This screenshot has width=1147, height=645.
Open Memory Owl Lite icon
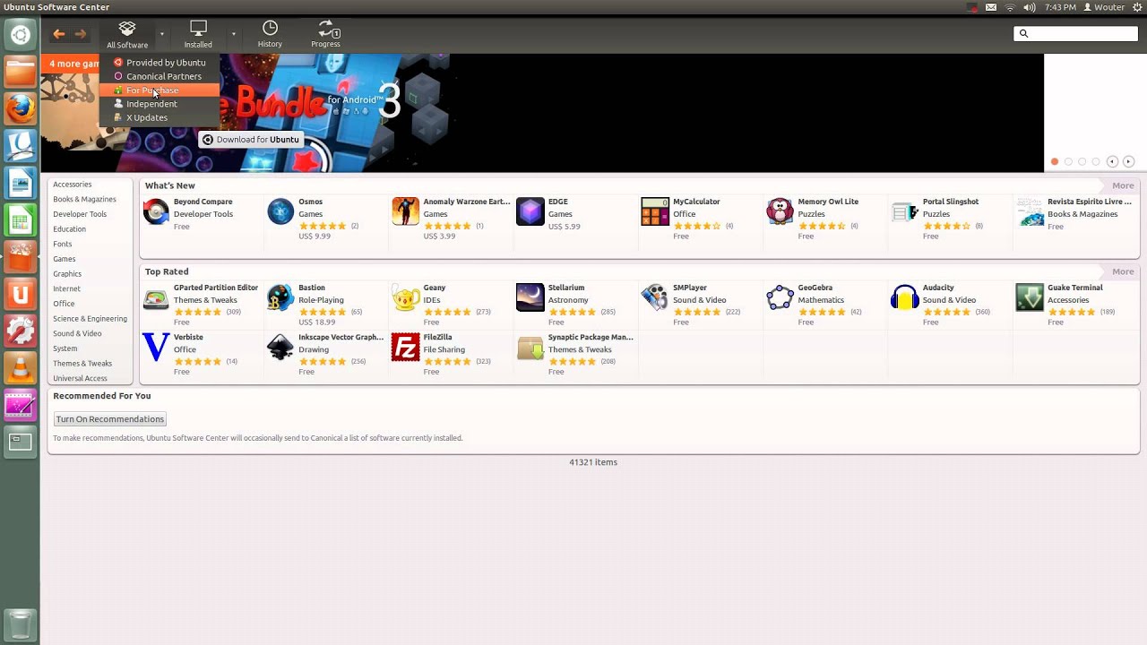coord(780,212)
